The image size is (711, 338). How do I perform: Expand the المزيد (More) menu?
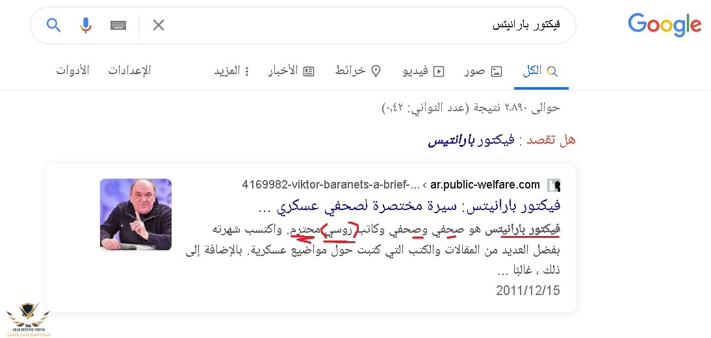tap(232, 71)
